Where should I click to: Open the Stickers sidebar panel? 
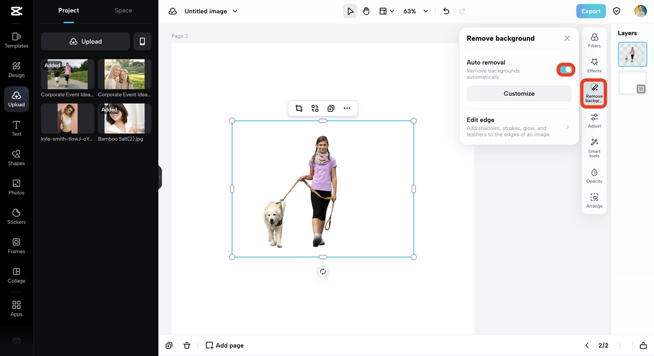coord(16,216)
